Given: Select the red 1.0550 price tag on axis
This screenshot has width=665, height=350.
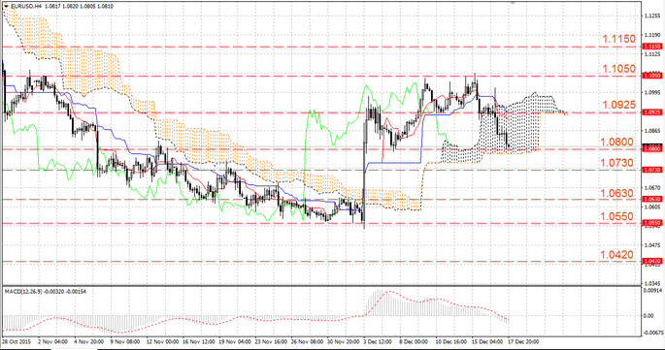Looking at the screenshot, I should click(651, 223).
